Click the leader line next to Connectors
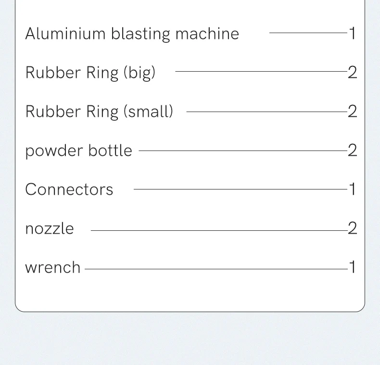The image size is (380, 365). click(241, 189)
